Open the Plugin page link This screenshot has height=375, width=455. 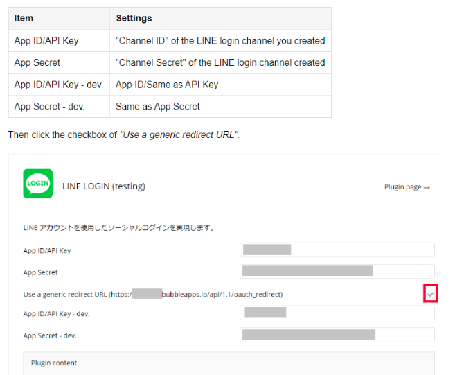(407, 187)
